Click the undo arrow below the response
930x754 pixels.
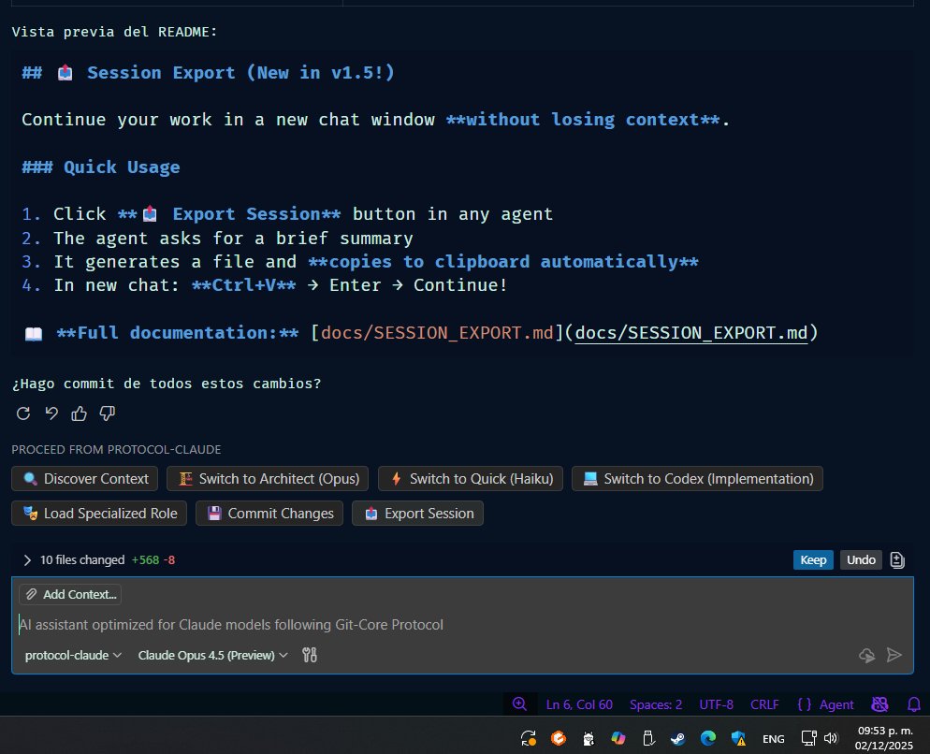51,413
